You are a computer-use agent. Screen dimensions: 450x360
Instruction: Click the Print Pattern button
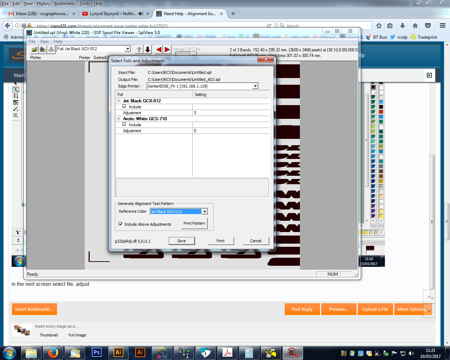tap(194, 223)
